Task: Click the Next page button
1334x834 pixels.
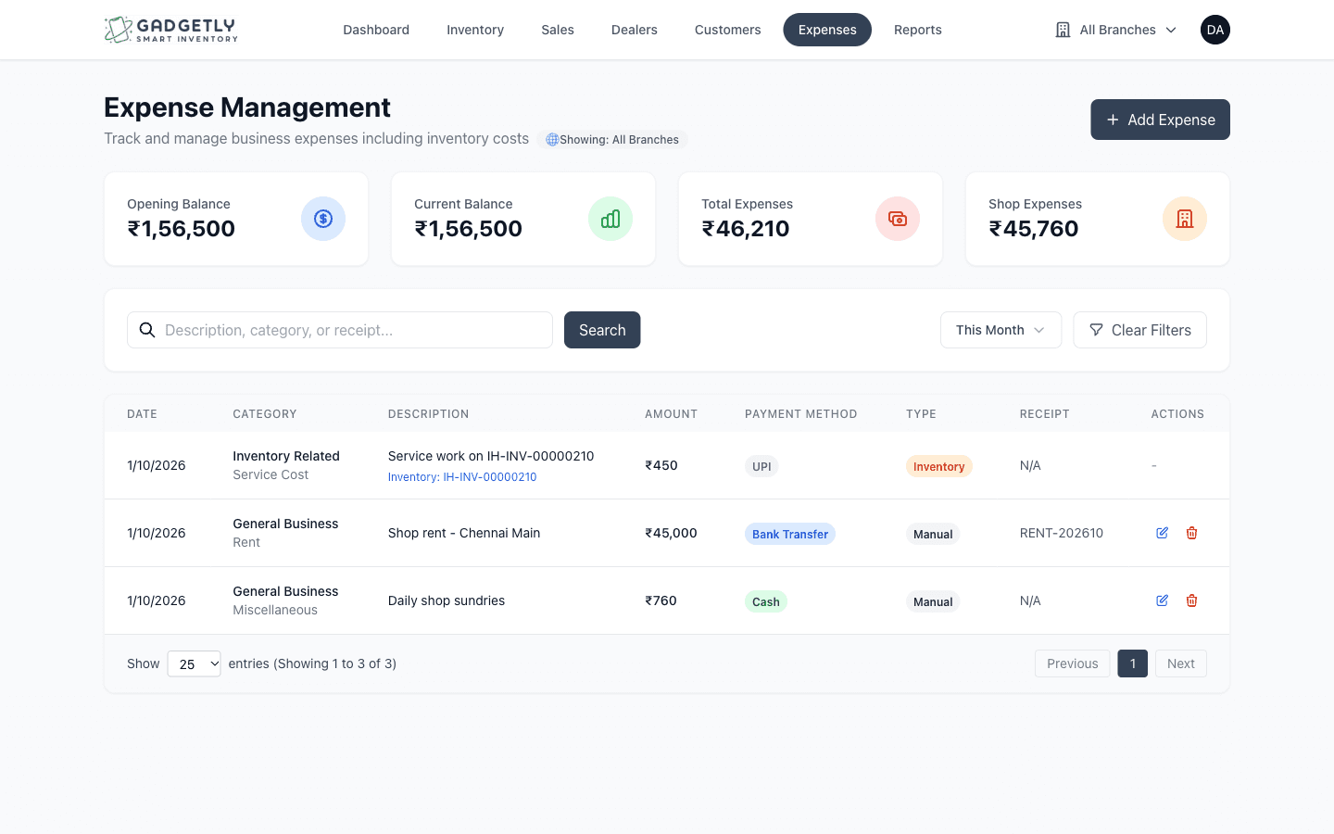Action: click(x=1180, y=663)
